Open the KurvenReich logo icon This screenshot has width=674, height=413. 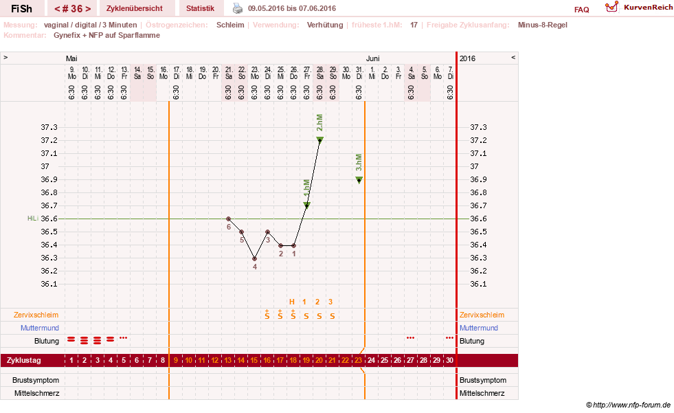pos(611,7)
